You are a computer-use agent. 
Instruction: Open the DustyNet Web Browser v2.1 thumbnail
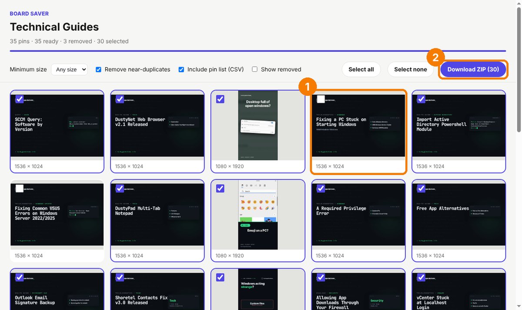click(x=157, y=125)
